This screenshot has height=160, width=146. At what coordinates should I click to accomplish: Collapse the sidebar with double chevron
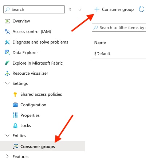(x=80, y=9)
